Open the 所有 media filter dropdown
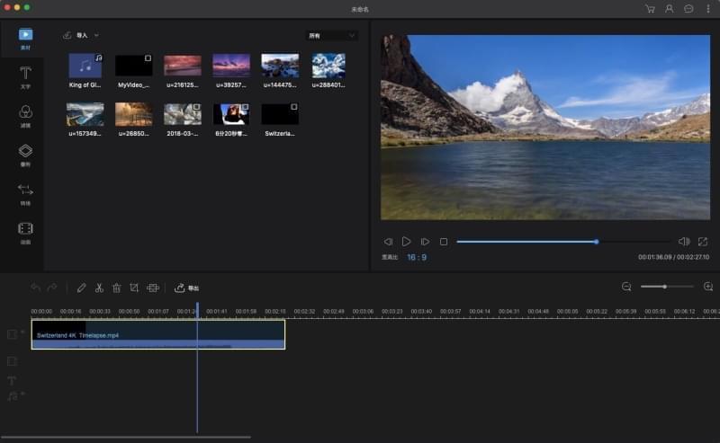The image size is (720, 443). point(332,36)
